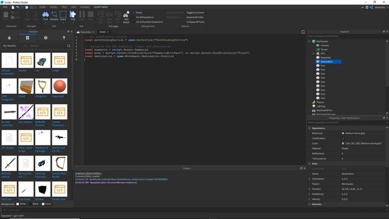Image resolution: width=389 pixels, height=219 pixels.
Task: Click the Add Watch icon
Action: point(126,15)
